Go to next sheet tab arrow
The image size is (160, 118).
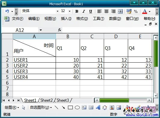14,100
